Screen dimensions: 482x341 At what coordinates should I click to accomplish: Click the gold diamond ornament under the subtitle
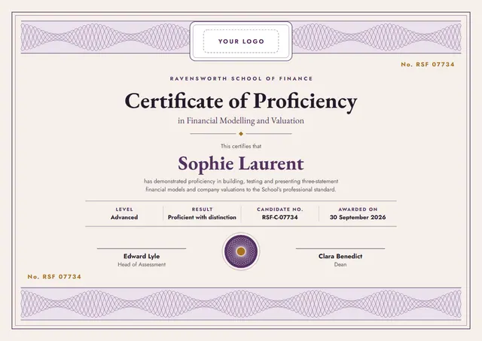click(241, 134)
